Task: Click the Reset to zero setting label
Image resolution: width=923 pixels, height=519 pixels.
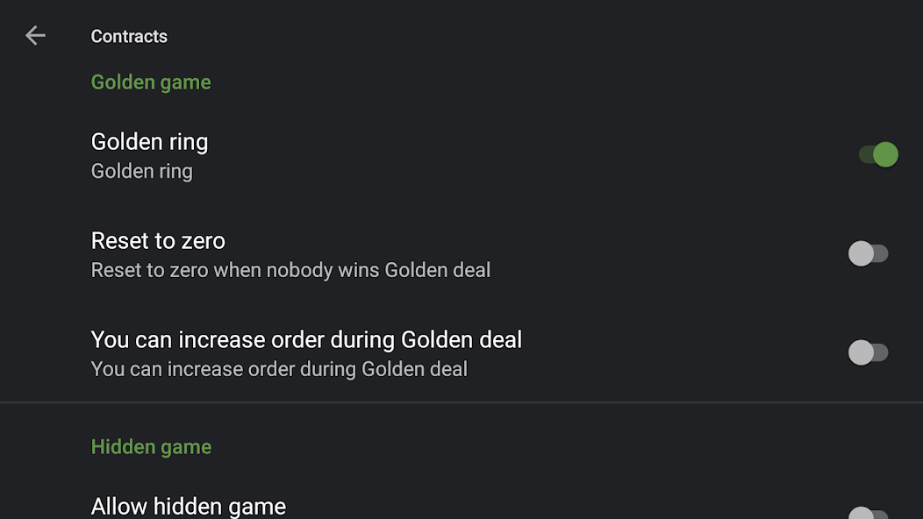Action: pyautogui.click(x=158, y=240)
